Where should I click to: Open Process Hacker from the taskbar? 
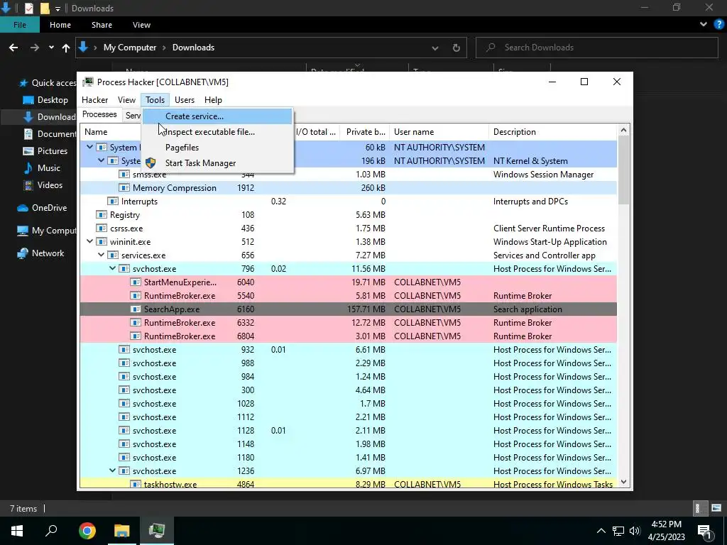(157, 531)
